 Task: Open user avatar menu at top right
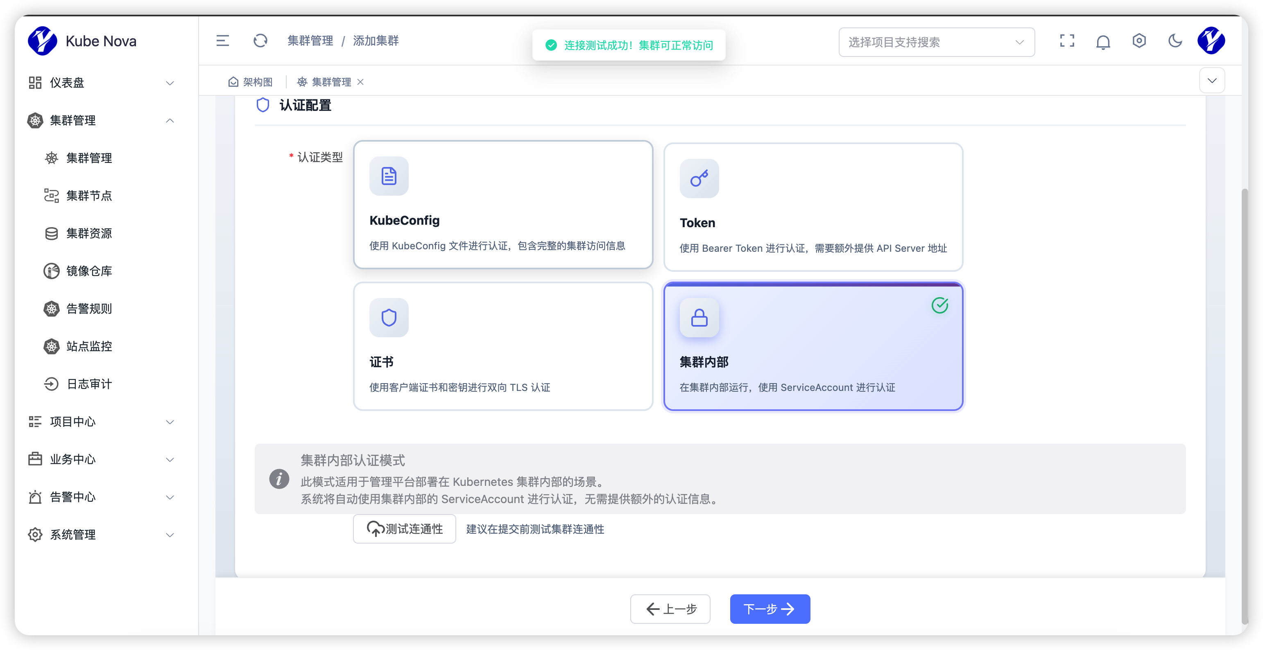point(1211,41)
